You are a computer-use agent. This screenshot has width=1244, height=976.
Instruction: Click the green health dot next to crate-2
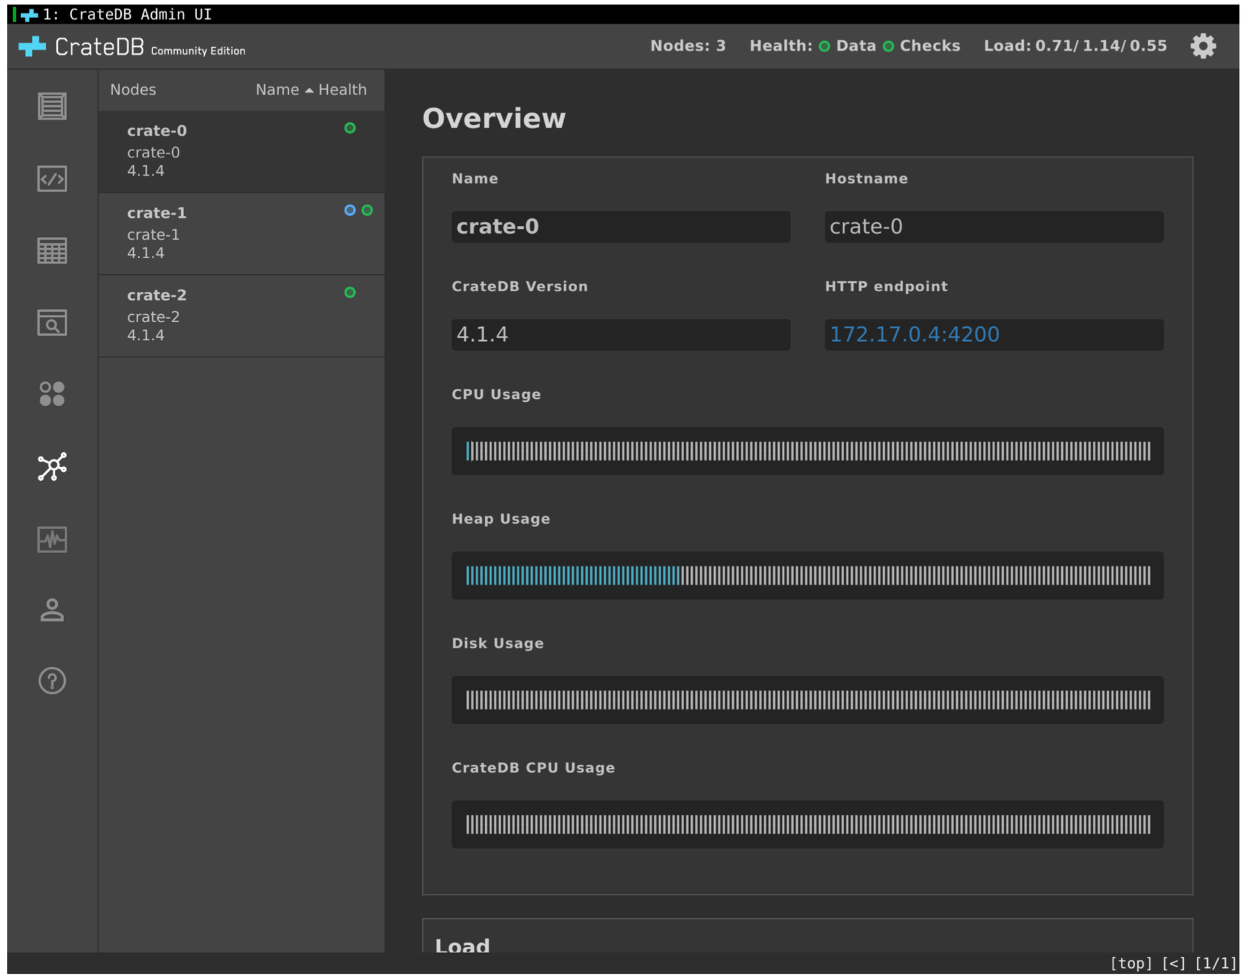[x=350, y=292]
